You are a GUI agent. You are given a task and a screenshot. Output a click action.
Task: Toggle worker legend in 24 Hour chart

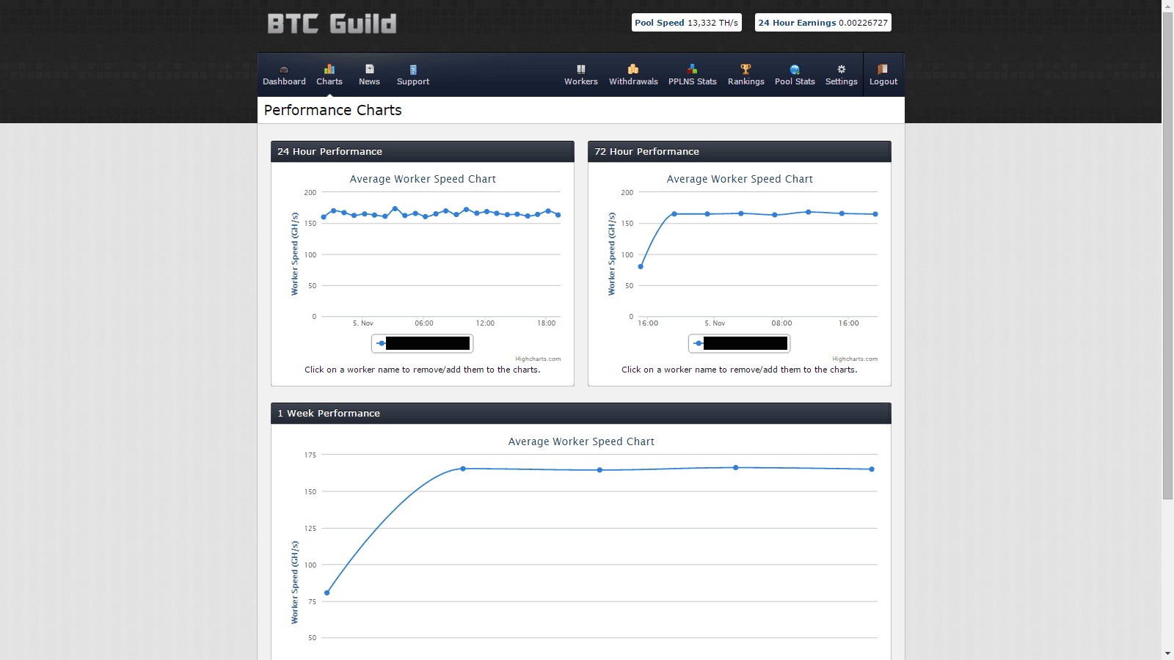point(423,343)
